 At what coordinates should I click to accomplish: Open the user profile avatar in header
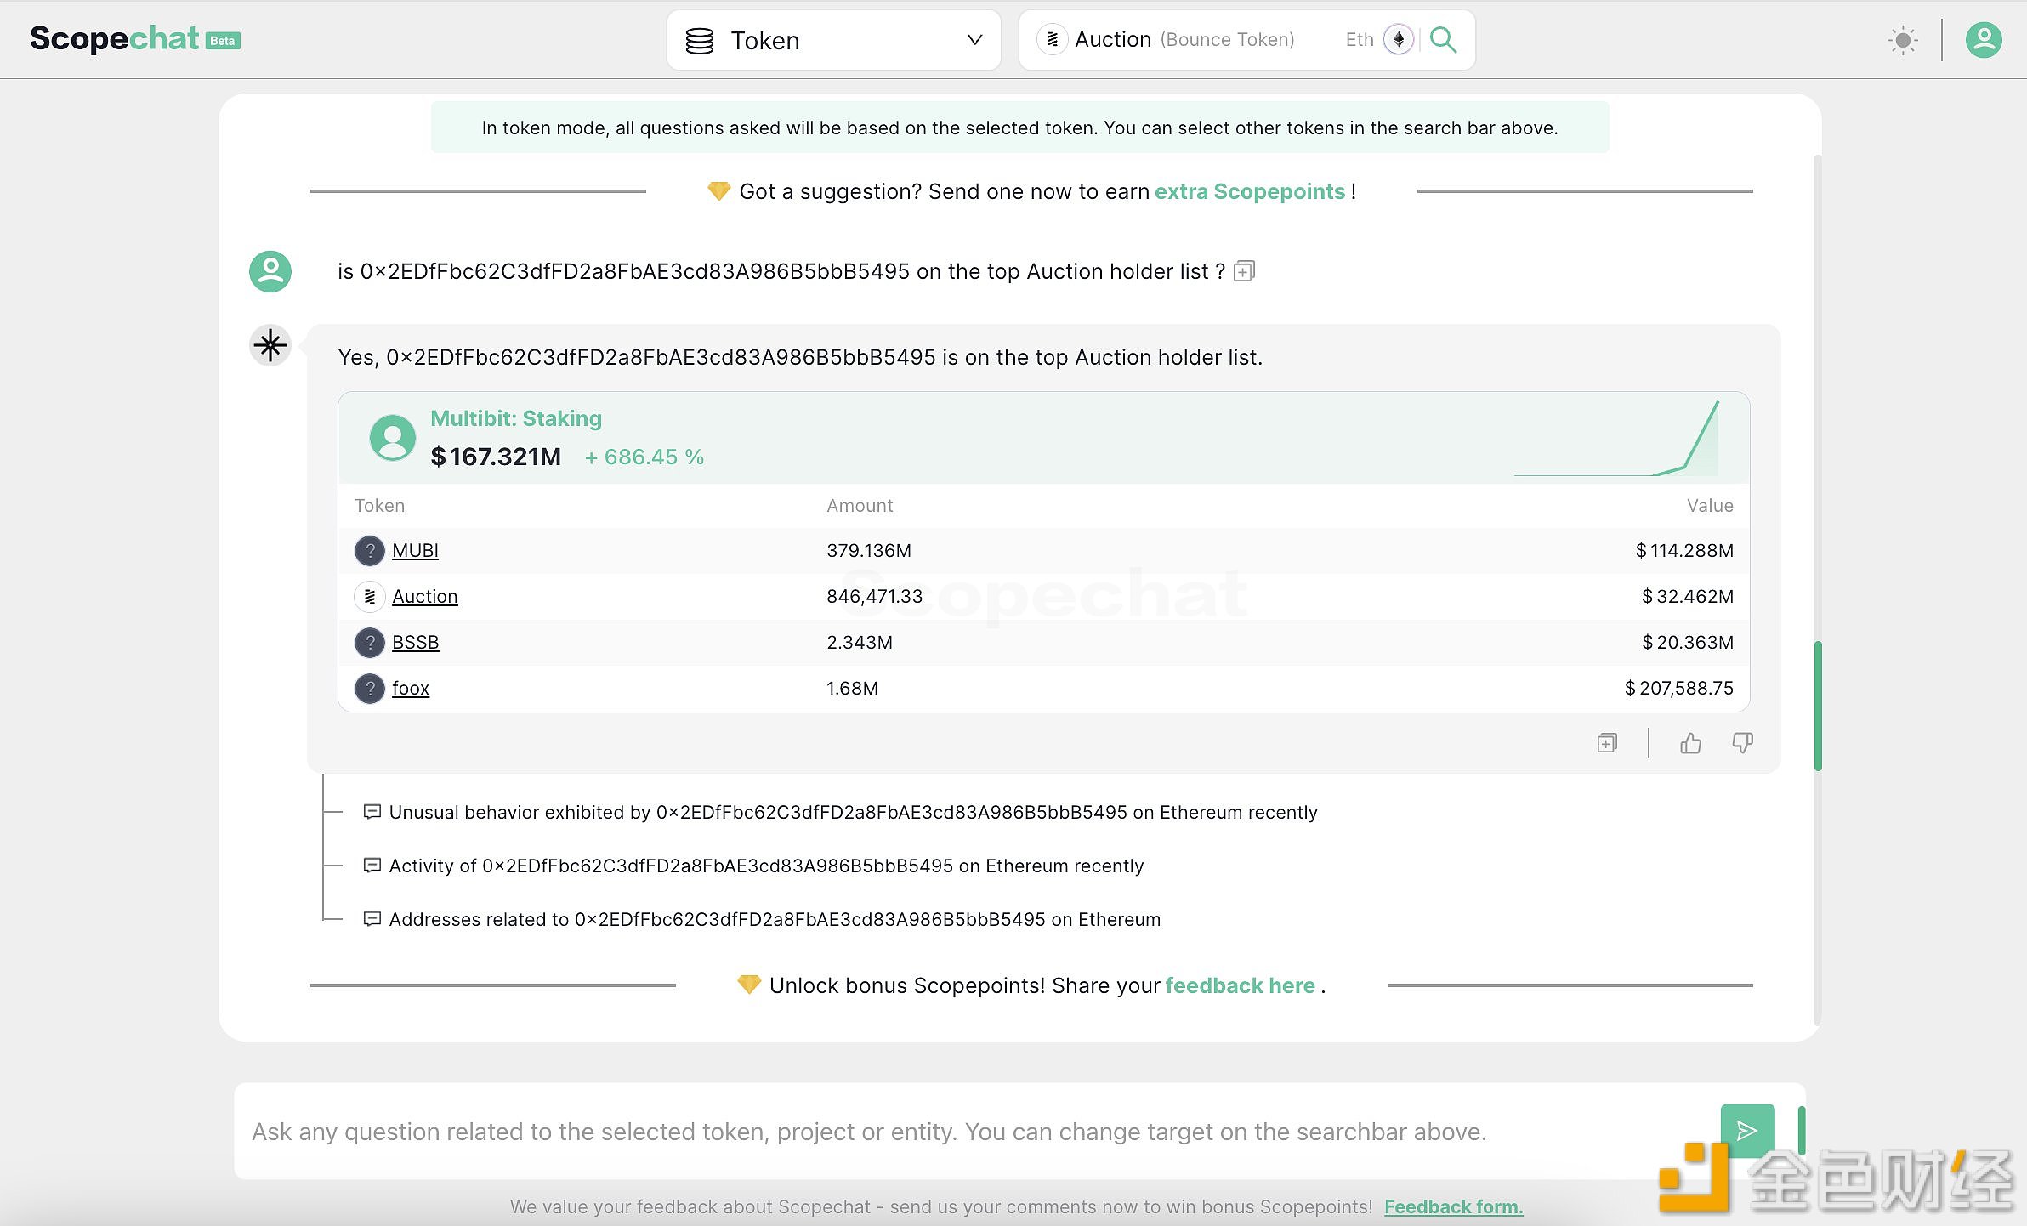click(1984, 40)
